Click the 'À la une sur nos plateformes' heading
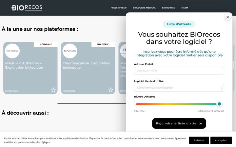 [40, 29]
